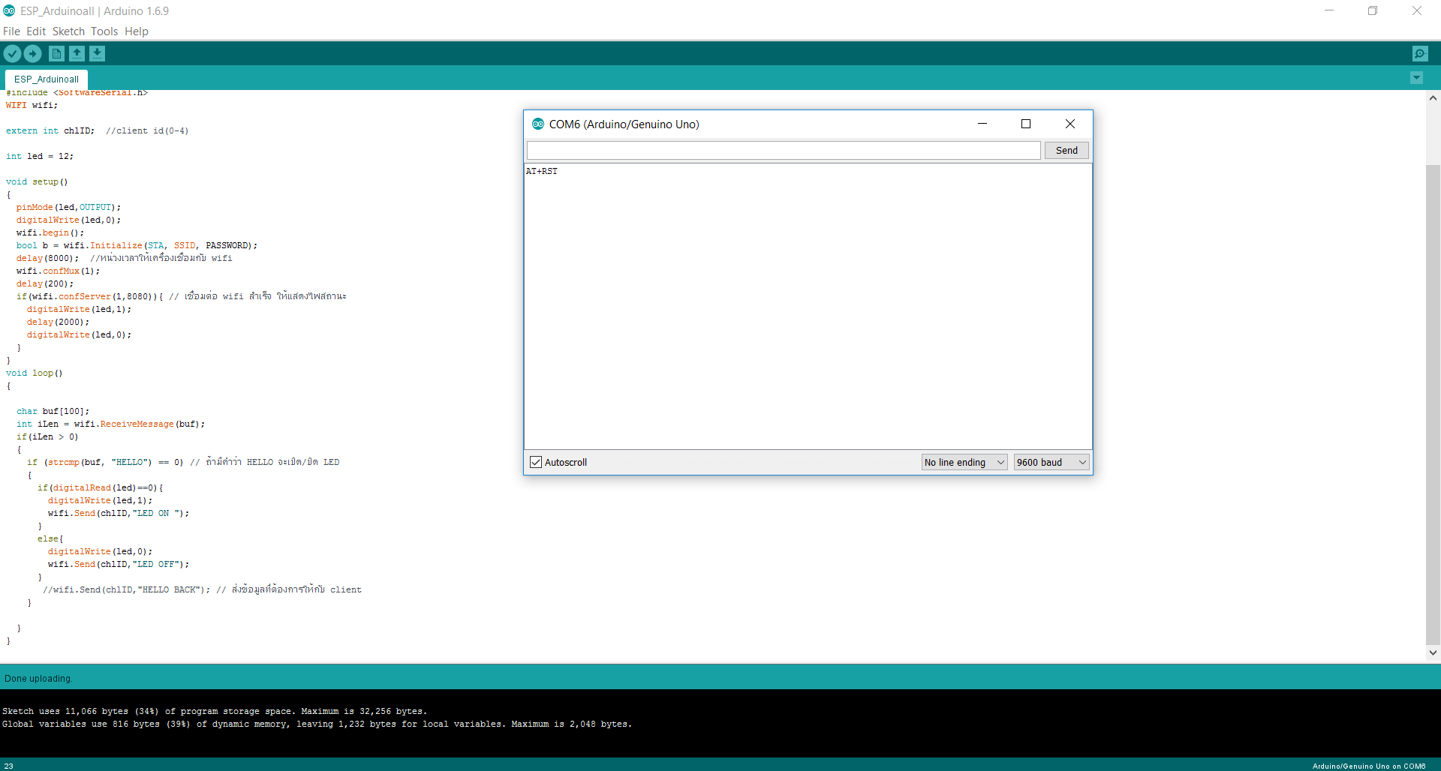
Task: Open the Tools menu
Action: click(x=104, y=31)
